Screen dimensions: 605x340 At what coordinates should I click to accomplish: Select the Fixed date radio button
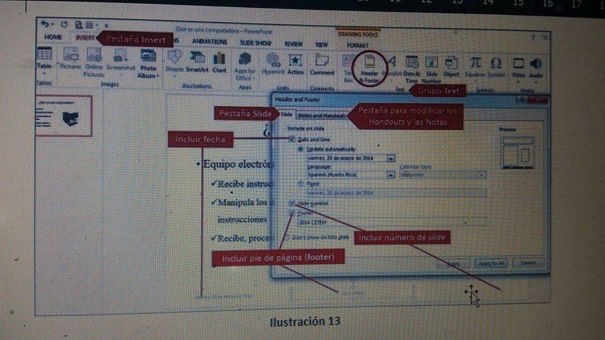pyautogui.click(x=300, y=184)
